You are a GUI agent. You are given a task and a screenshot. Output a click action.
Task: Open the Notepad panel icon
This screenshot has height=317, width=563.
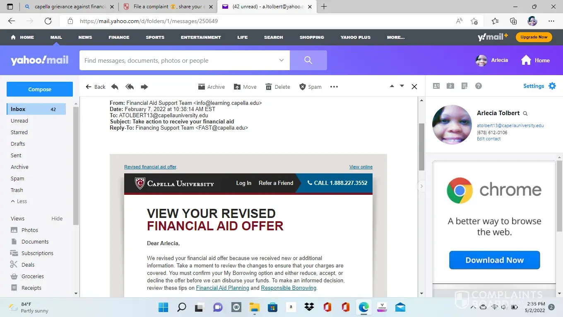point(464,86)
